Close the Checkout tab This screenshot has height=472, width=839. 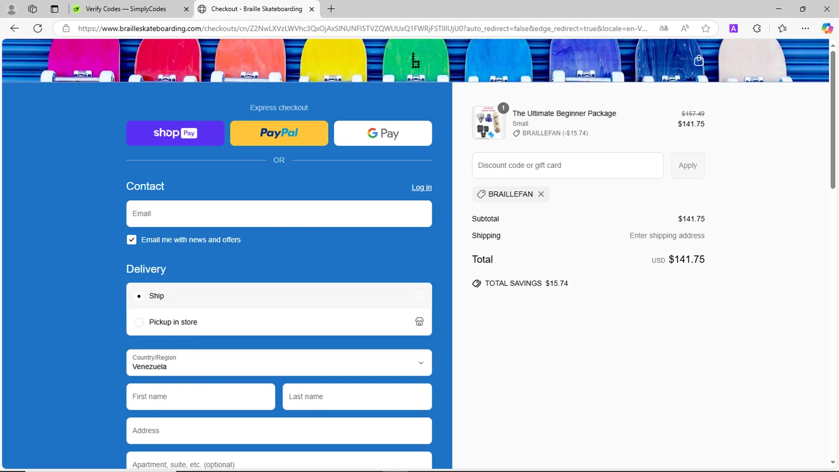[312, 9]
